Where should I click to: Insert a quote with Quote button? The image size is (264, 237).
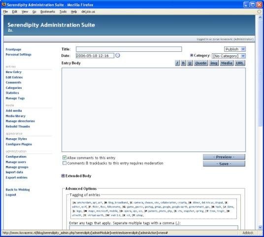click(201, 63)
